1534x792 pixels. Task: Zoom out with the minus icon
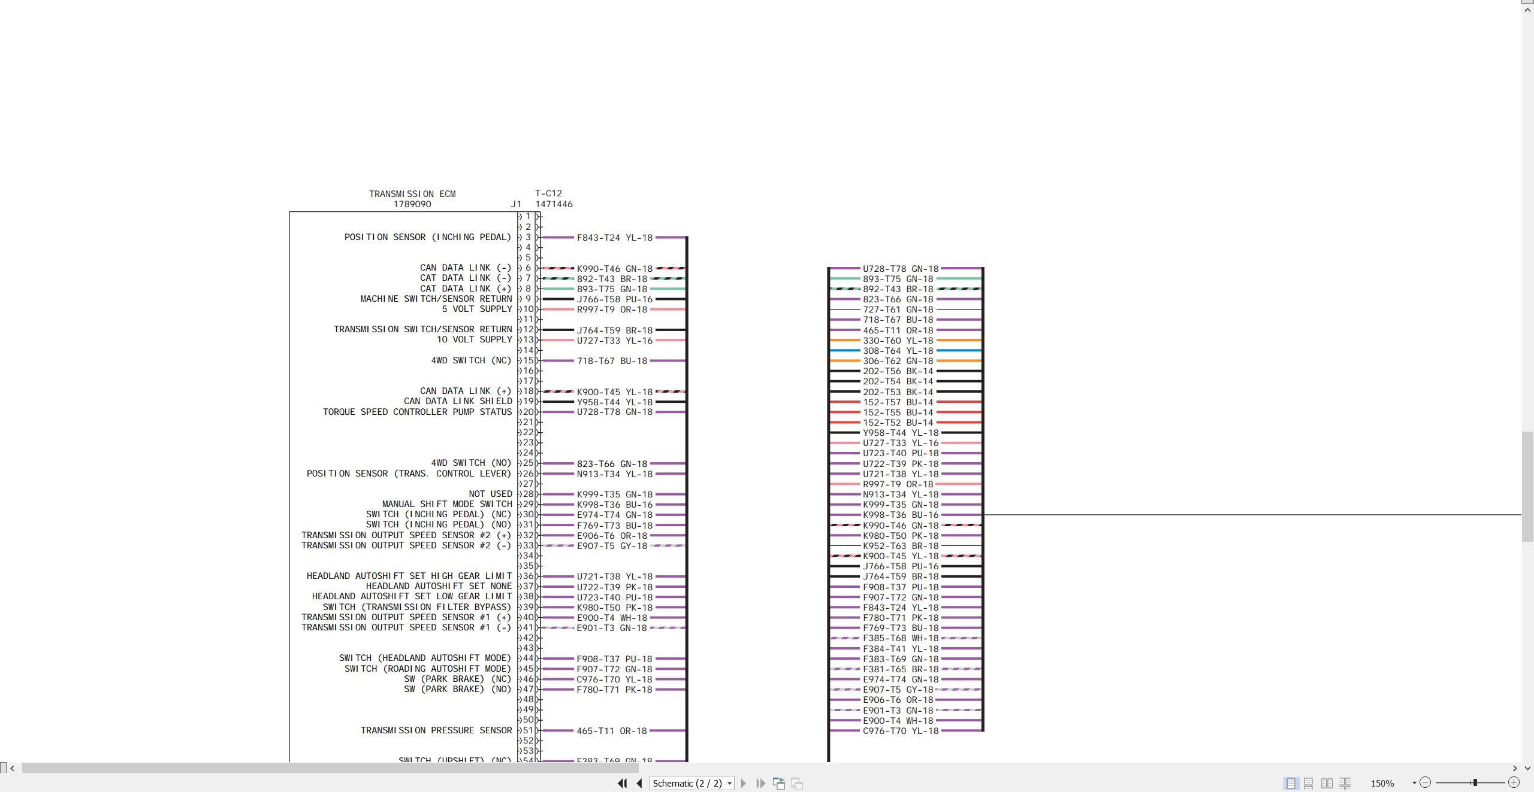point(1426,782)
